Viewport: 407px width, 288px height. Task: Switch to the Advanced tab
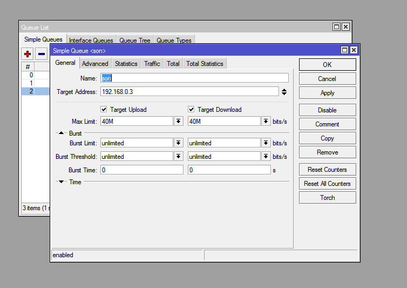click(95, 64)
